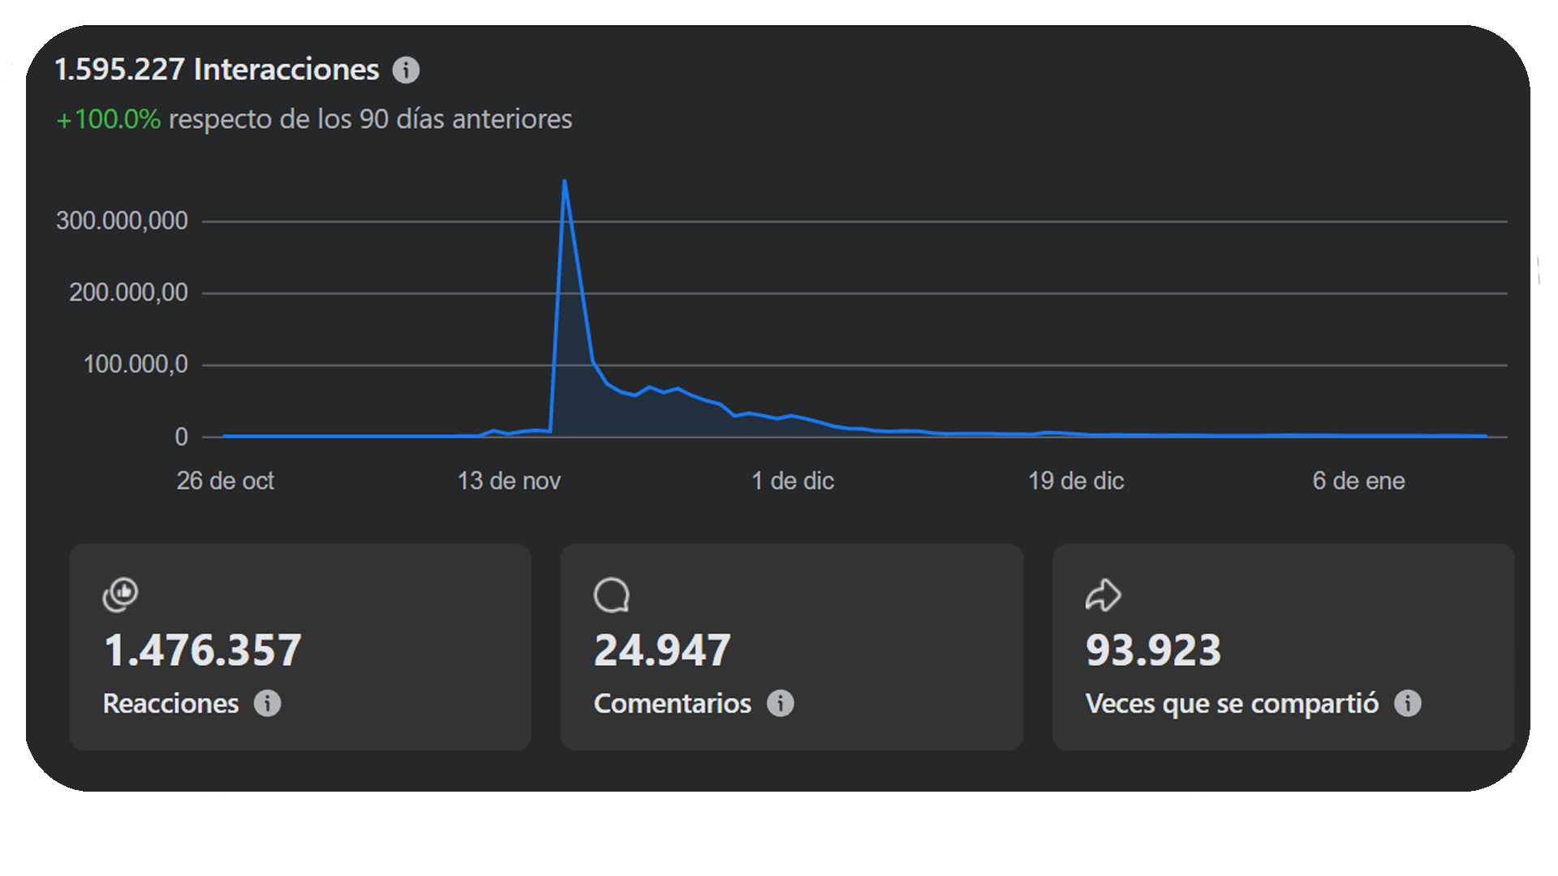Click info icon beside Reacciones
Image resolution: width=1558 pixels, height=876 pixels.
pos(267,703)
